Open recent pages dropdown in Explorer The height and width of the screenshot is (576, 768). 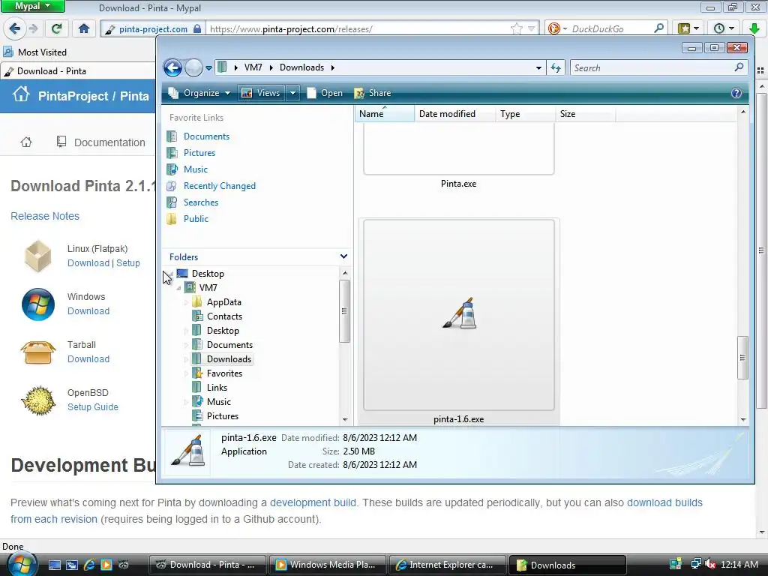208,68
